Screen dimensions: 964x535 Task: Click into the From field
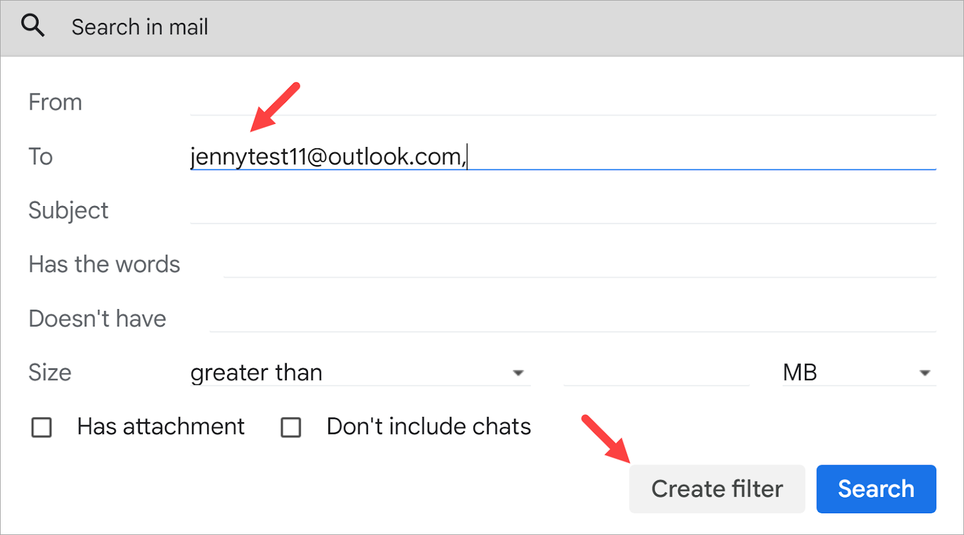[563, 102]
